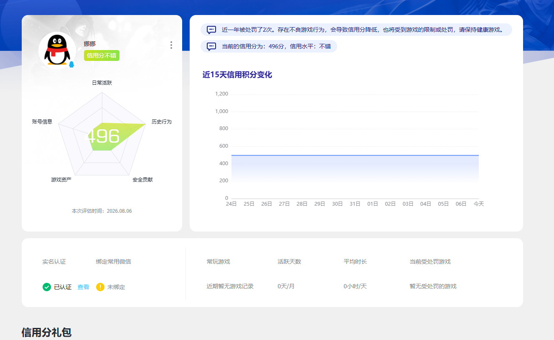Click the 01日 label on chart axis

coord(373,204)
